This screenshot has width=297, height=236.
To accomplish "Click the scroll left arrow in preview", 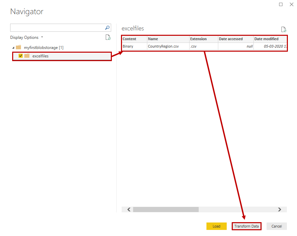I will (x=129, y=209).
